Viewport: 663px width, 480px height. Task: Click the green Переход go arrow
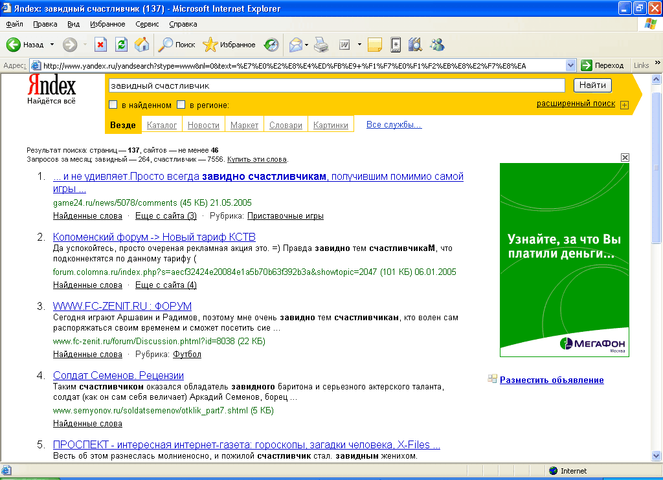[587, 65]
